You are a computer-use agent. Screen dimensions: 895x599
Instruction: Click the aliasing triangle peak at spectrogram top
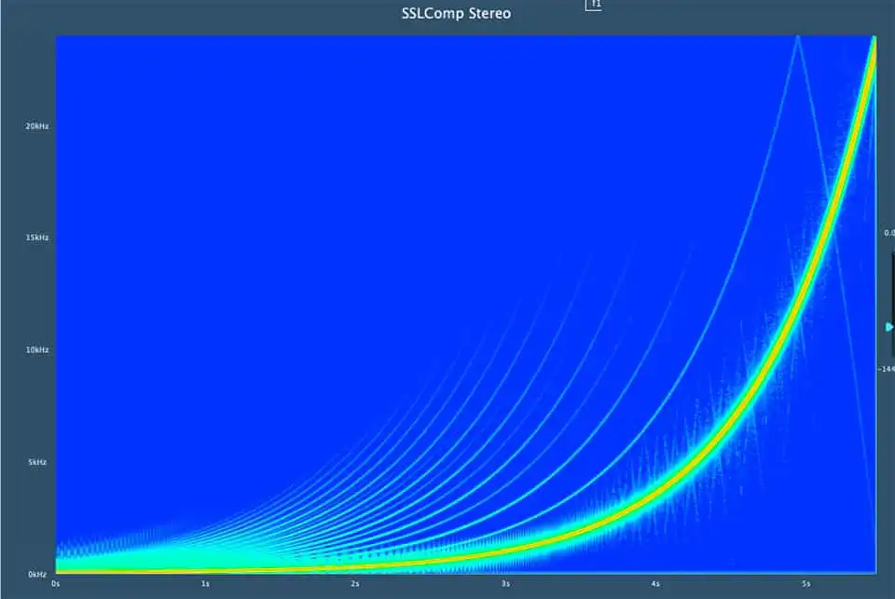pyautogui.click(x=797, y=38)
